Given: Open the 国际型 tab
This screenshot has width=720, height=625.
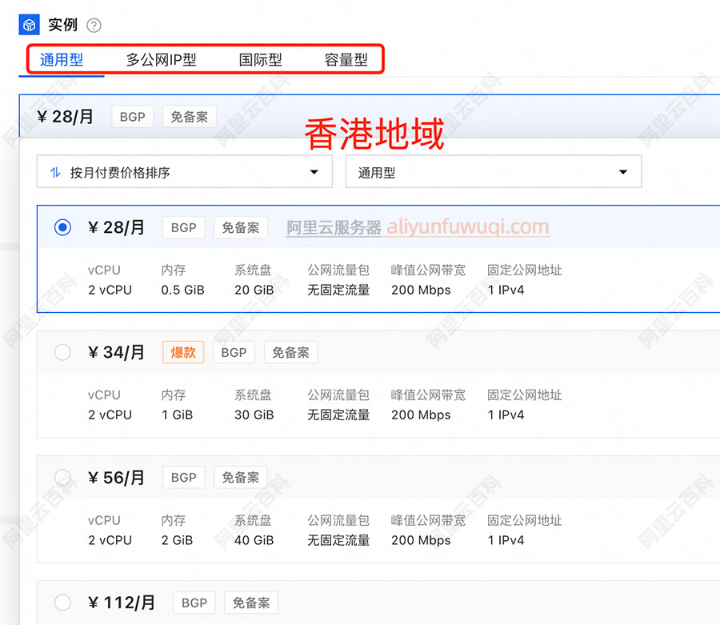Looking at the screenshot, I should pyautogui.click(x=260, y=60).
